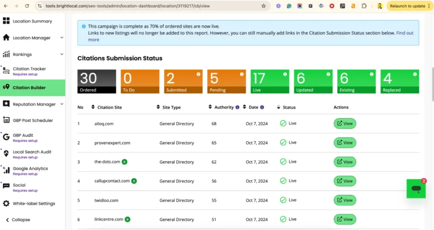Bookmark this page with the star icon
Screen dimensions: 434x230
click(x=263, y=6)
